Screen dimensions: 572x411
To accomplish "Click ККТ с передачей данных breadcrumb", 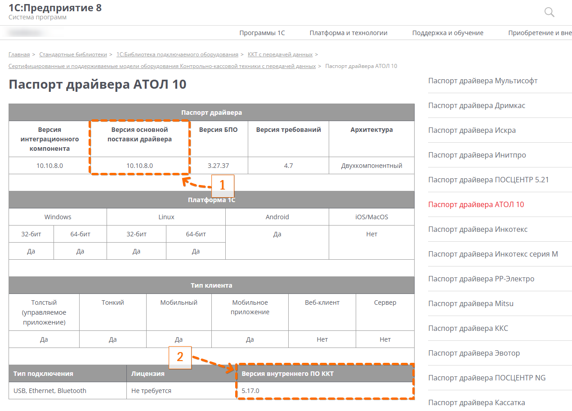I will (x=280, y=54).
